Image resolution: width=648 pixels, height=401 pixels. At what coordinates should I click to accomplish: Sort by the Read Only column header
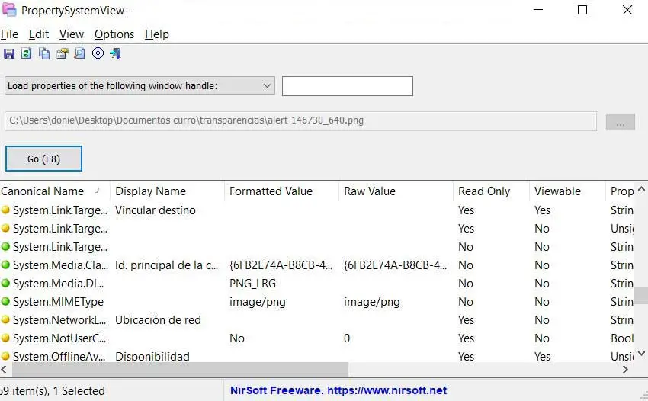(483, 191)
